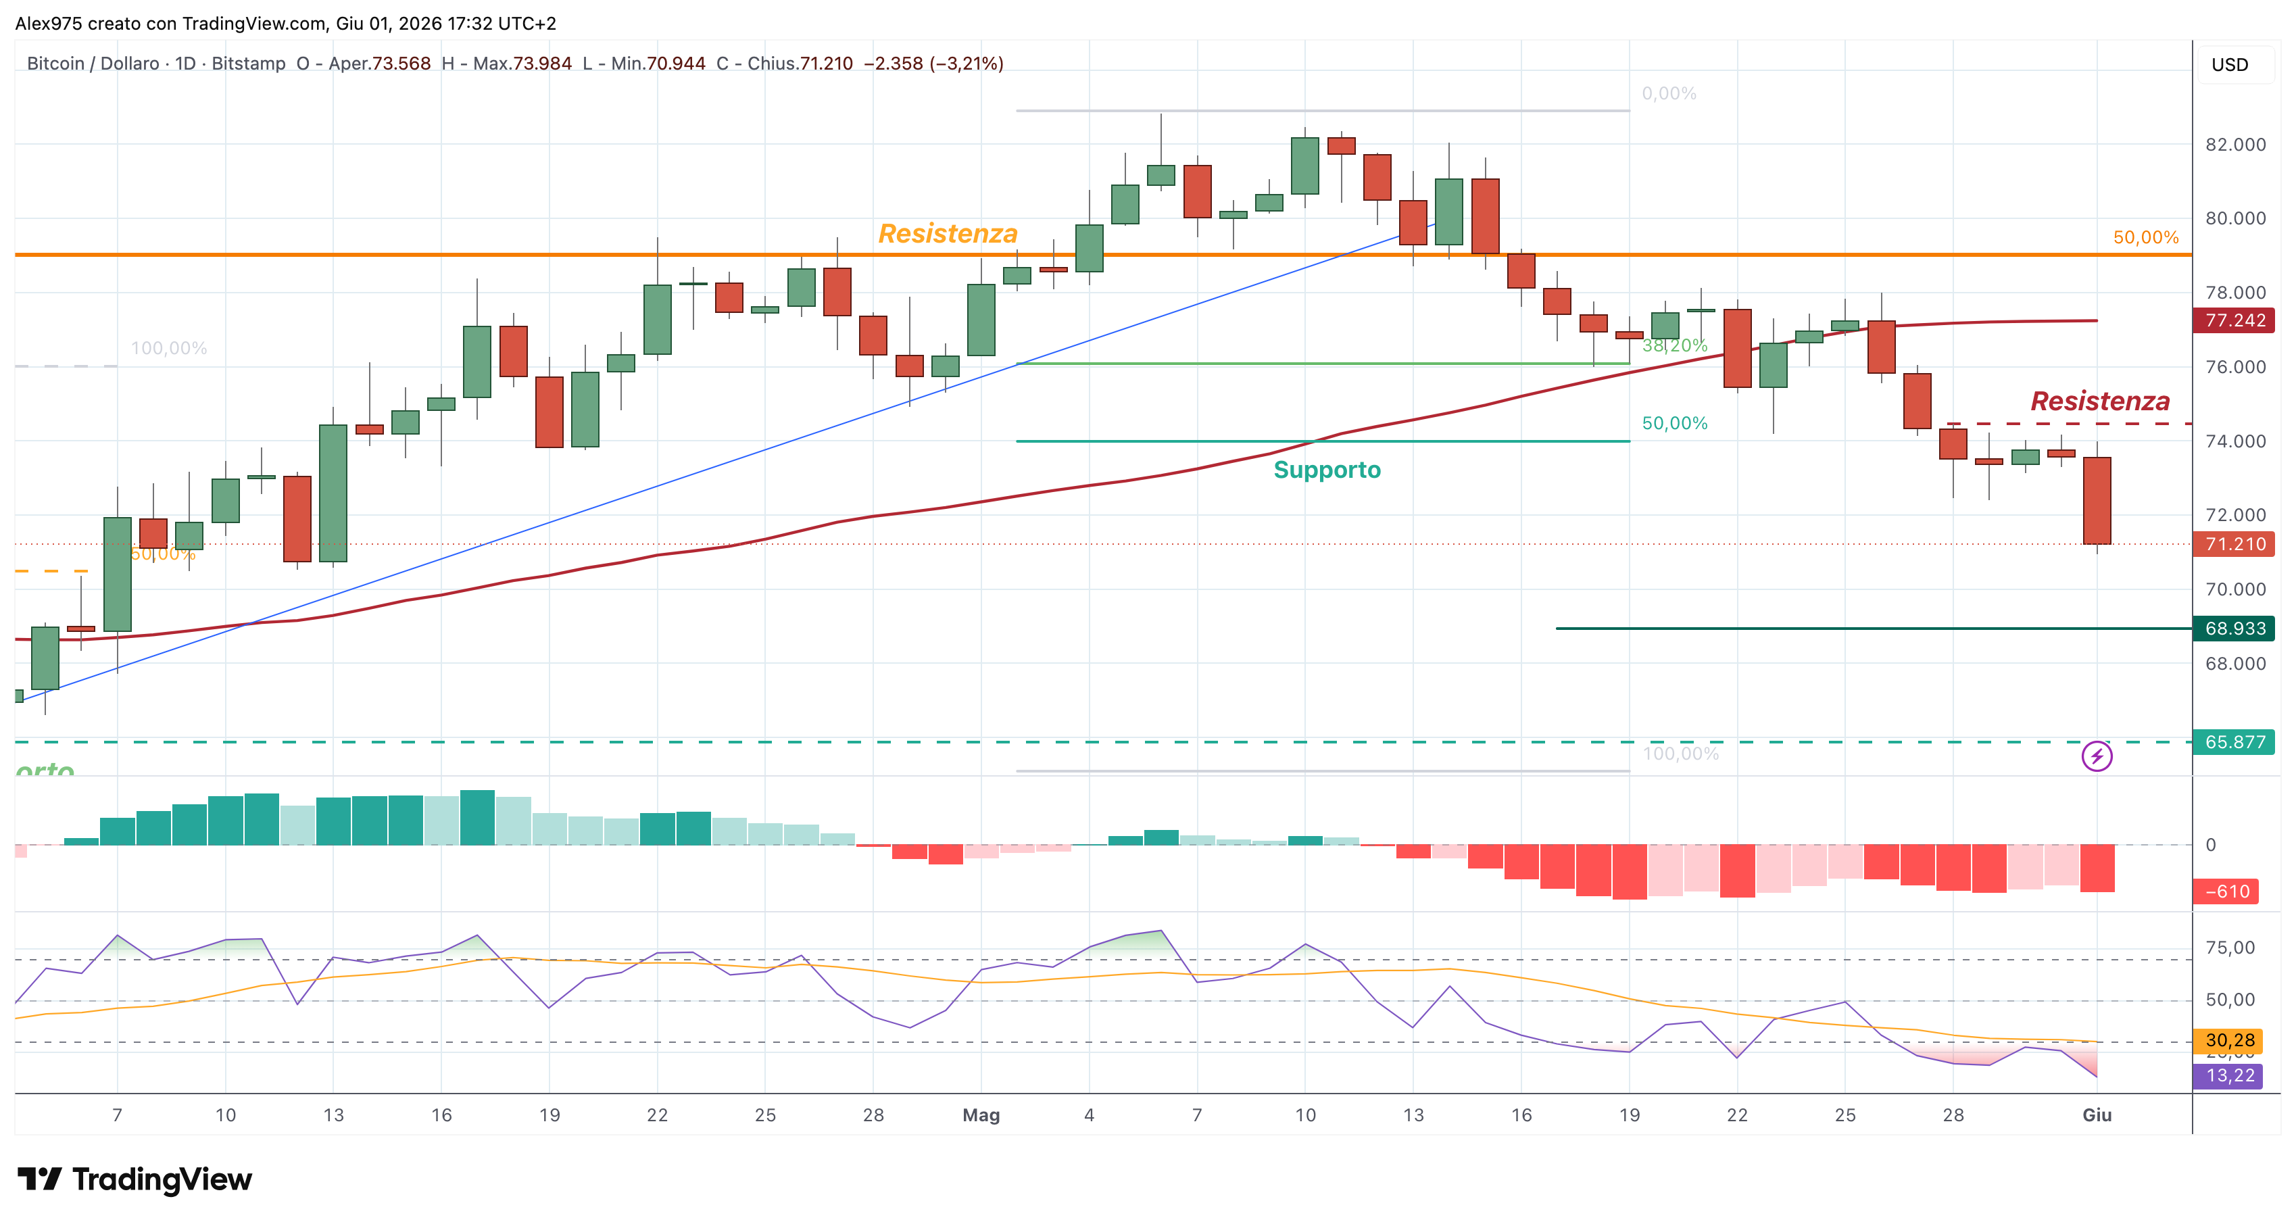Click the teal 50,00% Fibonacci label
The image size is (2296, 1224).
coord(1675,422)
